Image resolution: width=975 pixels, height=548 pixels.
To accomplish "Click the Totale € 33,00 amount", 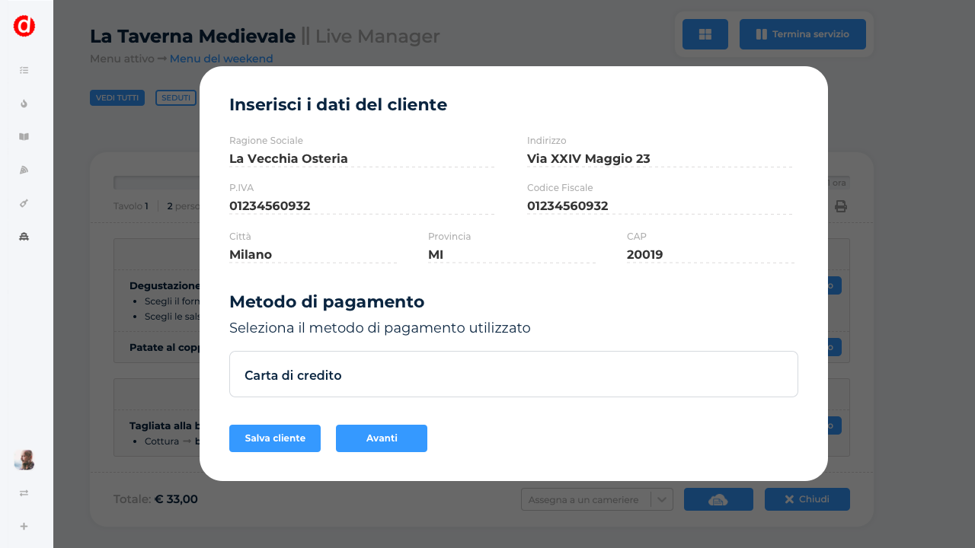I will [x=155, y=499].
